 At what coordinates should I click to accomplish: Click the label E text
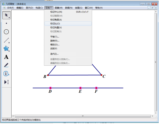[x=80, y=91]
